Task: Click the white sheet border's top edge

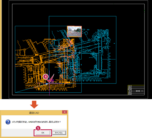Action: [78, 4]
